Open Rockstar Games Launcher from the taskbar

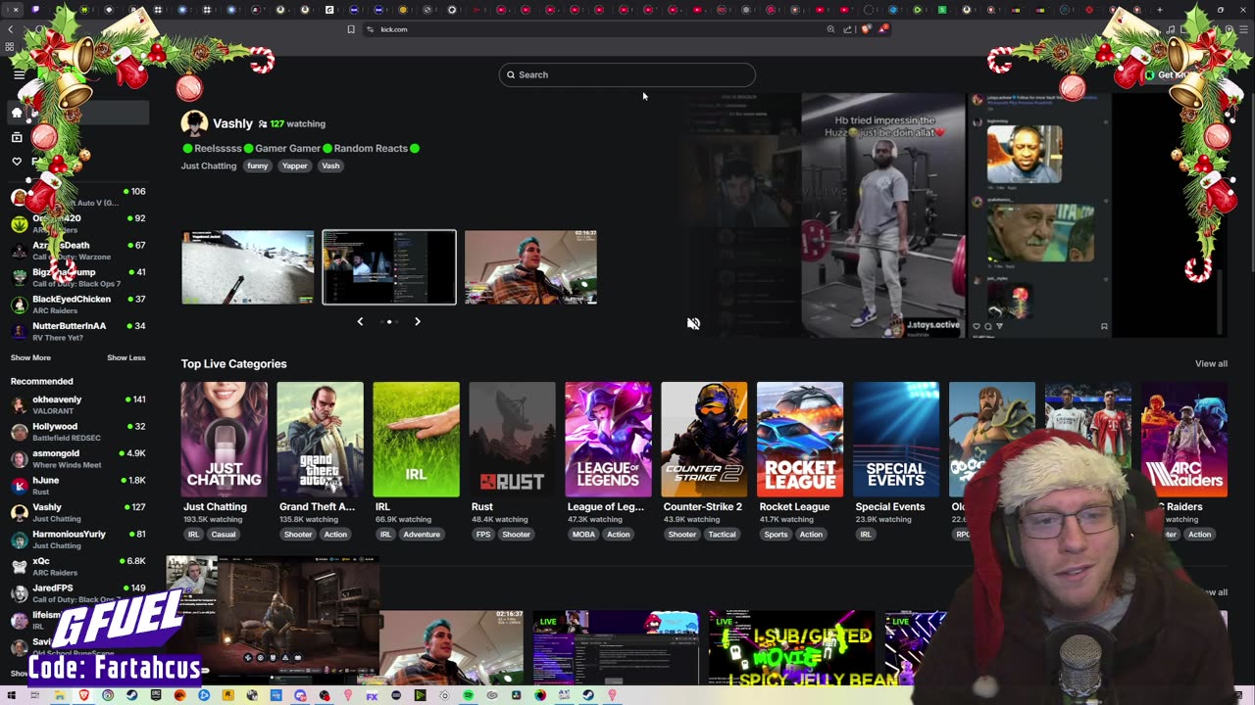(228, 695)
